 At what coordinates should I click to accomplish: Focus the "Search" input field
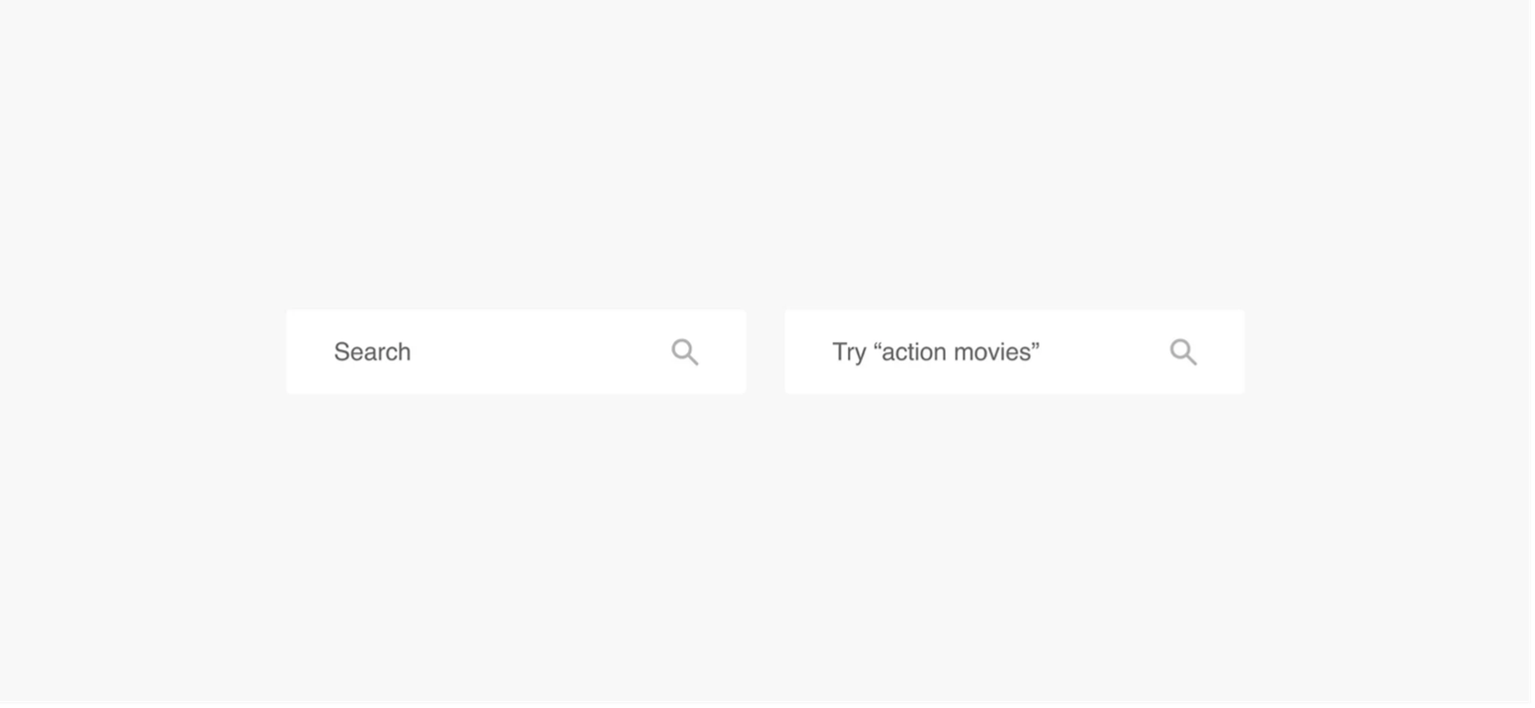click(517, 352)
